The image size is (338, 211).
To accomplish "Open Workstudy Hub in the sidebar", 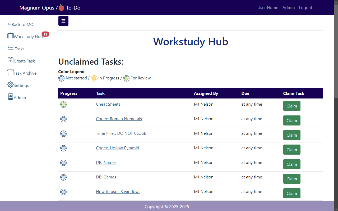I will pos(28,37).
